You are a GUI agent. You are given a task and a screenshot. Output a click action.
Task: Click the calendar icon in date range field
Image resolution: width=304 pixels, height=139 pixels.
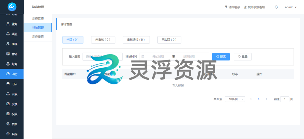point(143,57)
